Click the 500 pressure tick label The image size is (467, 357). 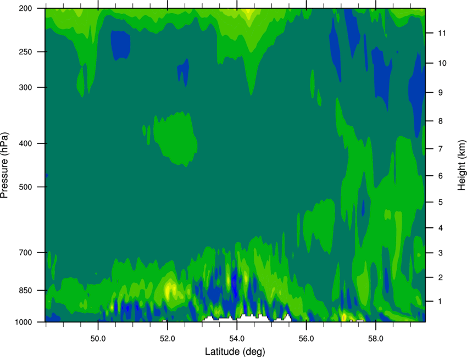tap(25, 187)
